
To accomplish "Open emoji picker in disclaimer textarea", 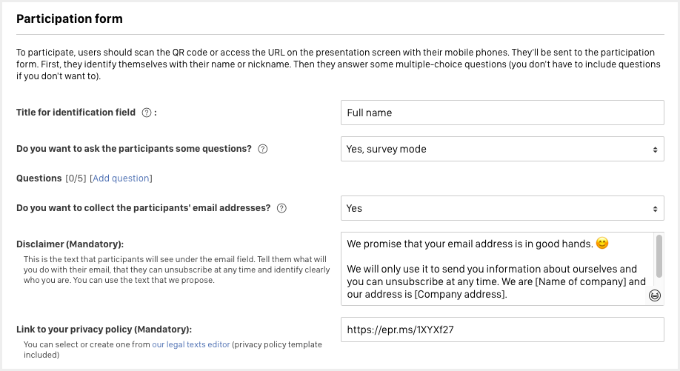I will point(654,295).
